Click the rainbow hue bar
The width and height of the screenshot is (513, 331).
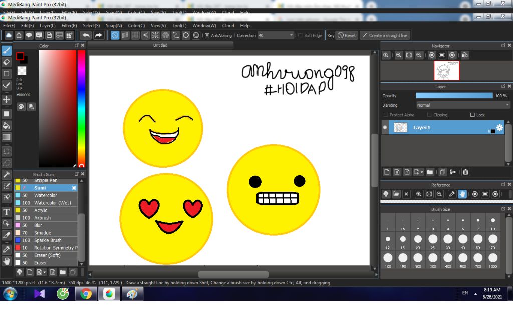[81, 109]
